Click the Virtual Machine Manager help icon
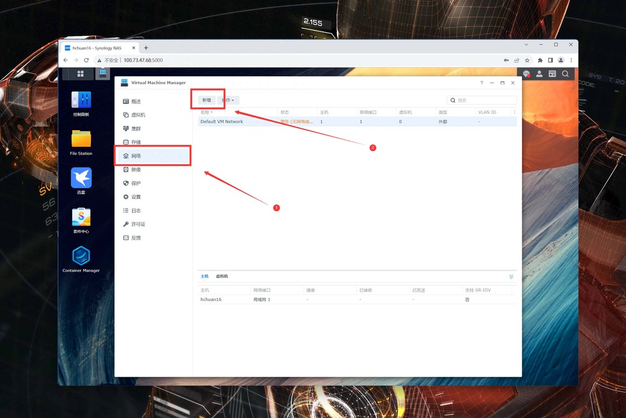The width and height of the screenshot is (626, 418). pyautogui.click(x=481, y=83)
